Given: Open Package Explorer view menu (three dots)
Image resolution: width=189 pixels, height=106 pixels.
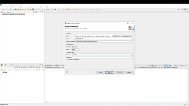Looking at the screenshot, I should click(38, 12).
